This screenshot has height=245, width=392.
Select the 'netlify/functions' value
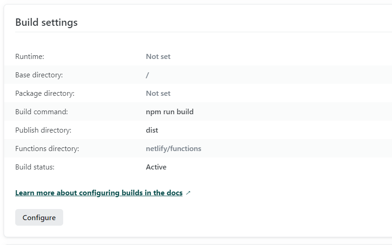tap(173, 149)
